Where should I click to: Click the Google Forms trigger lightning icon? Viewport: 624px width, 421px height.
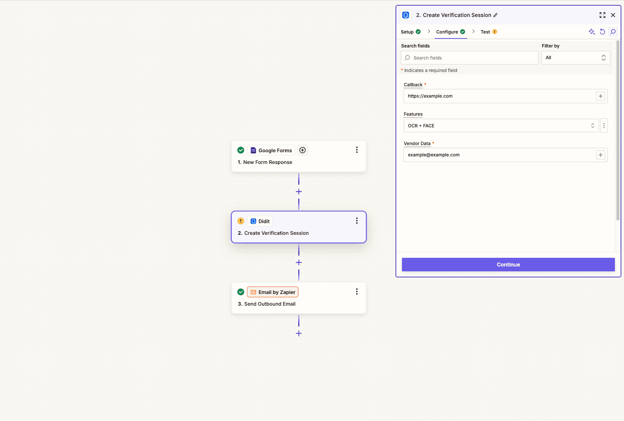(x=302, y=150)
